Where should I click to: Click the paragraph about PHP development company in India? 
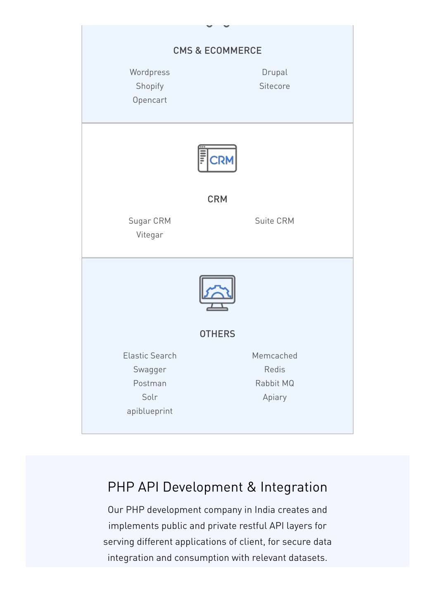[217, 534]
